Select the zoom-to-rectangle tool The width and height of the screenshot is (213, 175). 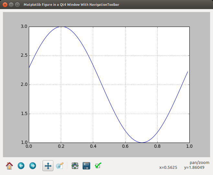[x=60, y=166]
